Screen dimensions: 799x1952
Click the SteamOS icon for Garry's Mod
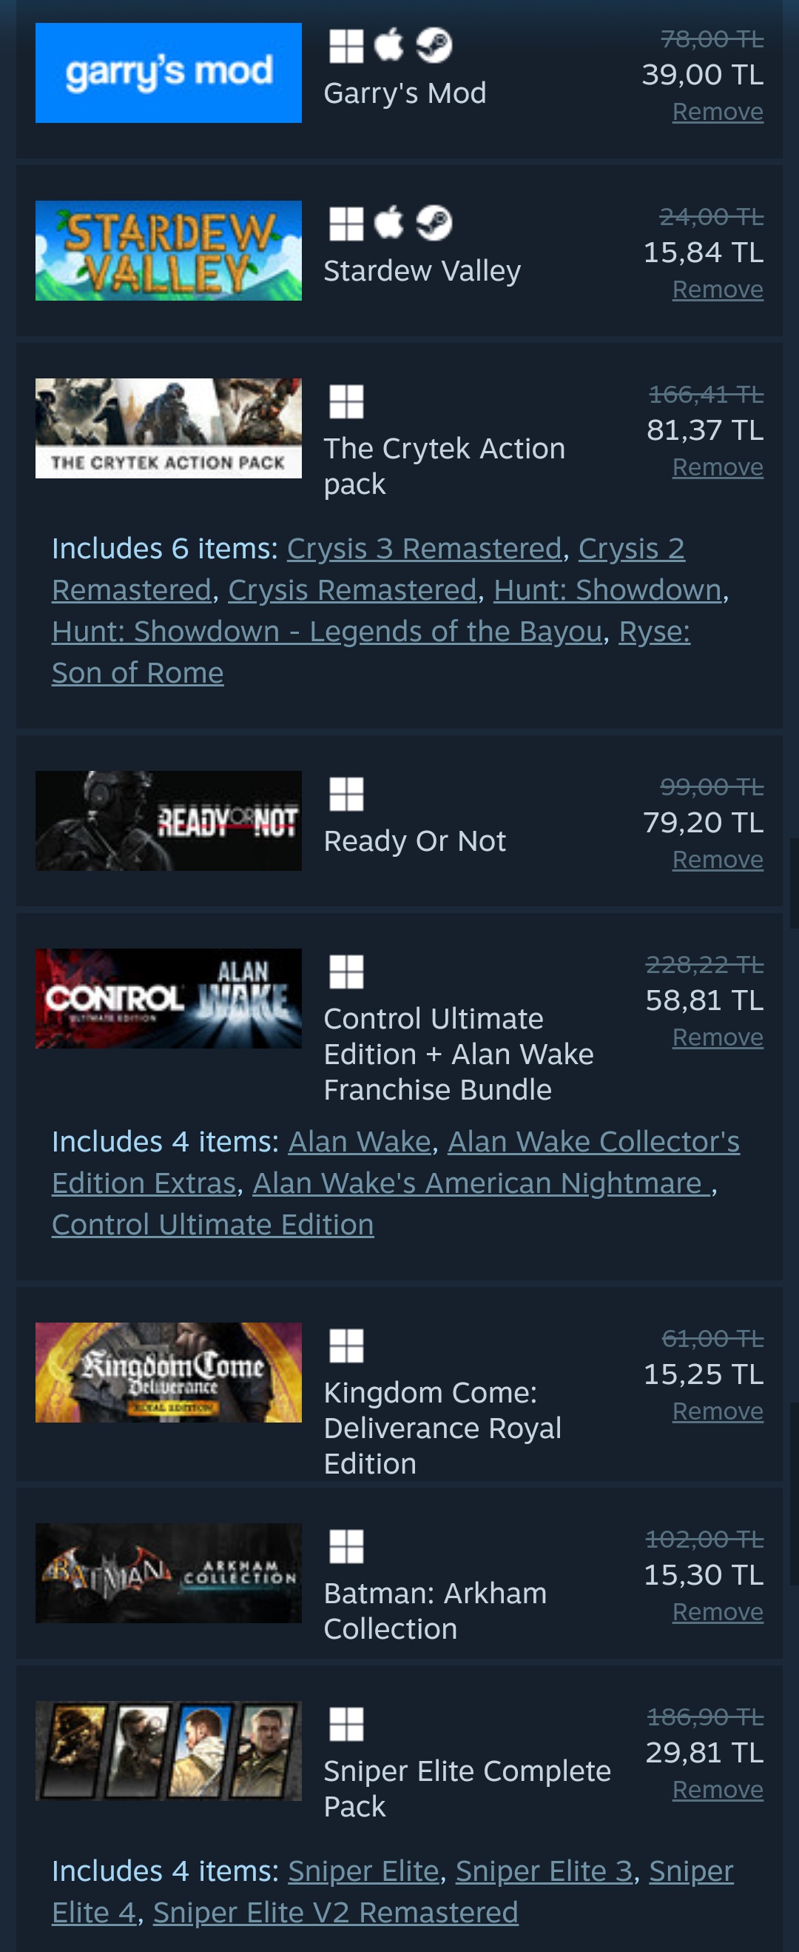coord(434,45)
